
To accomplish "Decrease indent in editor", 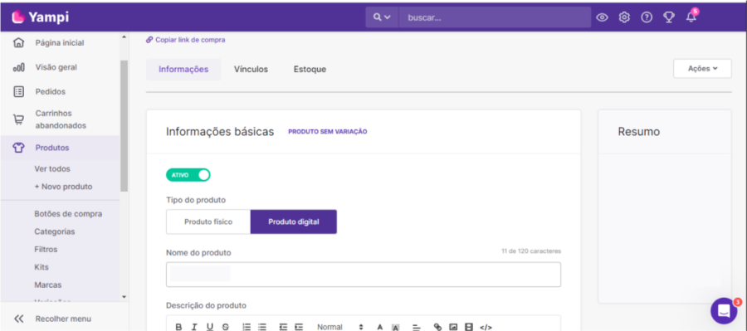I will (283, 327).
